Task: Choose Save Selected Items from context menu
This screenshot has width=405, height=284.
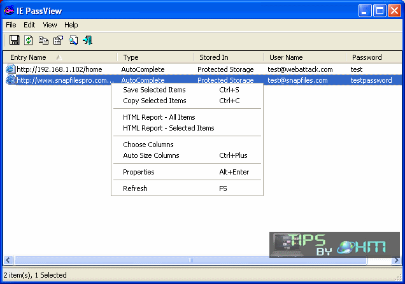Action: point(187,90)
